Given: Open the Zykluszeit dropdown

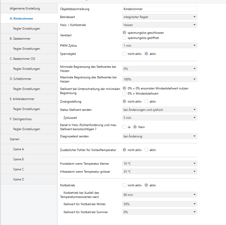Looking at the screenshot, I should 160,118.
